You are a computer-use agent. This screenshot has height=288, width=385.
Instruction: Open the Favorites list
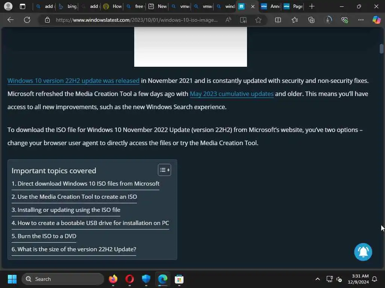pos(295,20)
